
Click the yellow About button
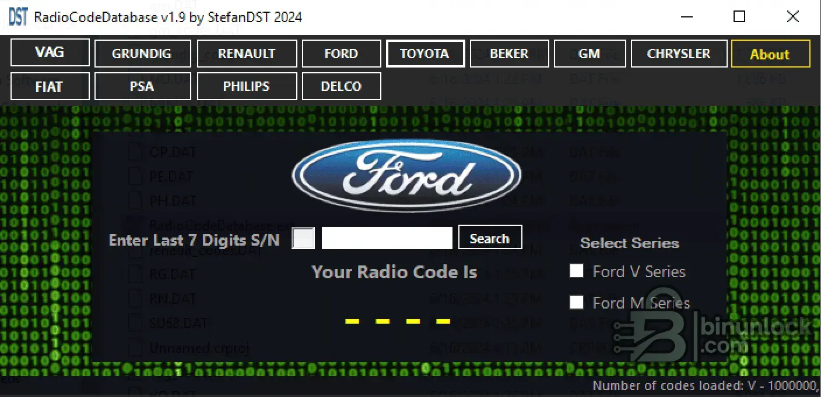(x=770, y=54)
